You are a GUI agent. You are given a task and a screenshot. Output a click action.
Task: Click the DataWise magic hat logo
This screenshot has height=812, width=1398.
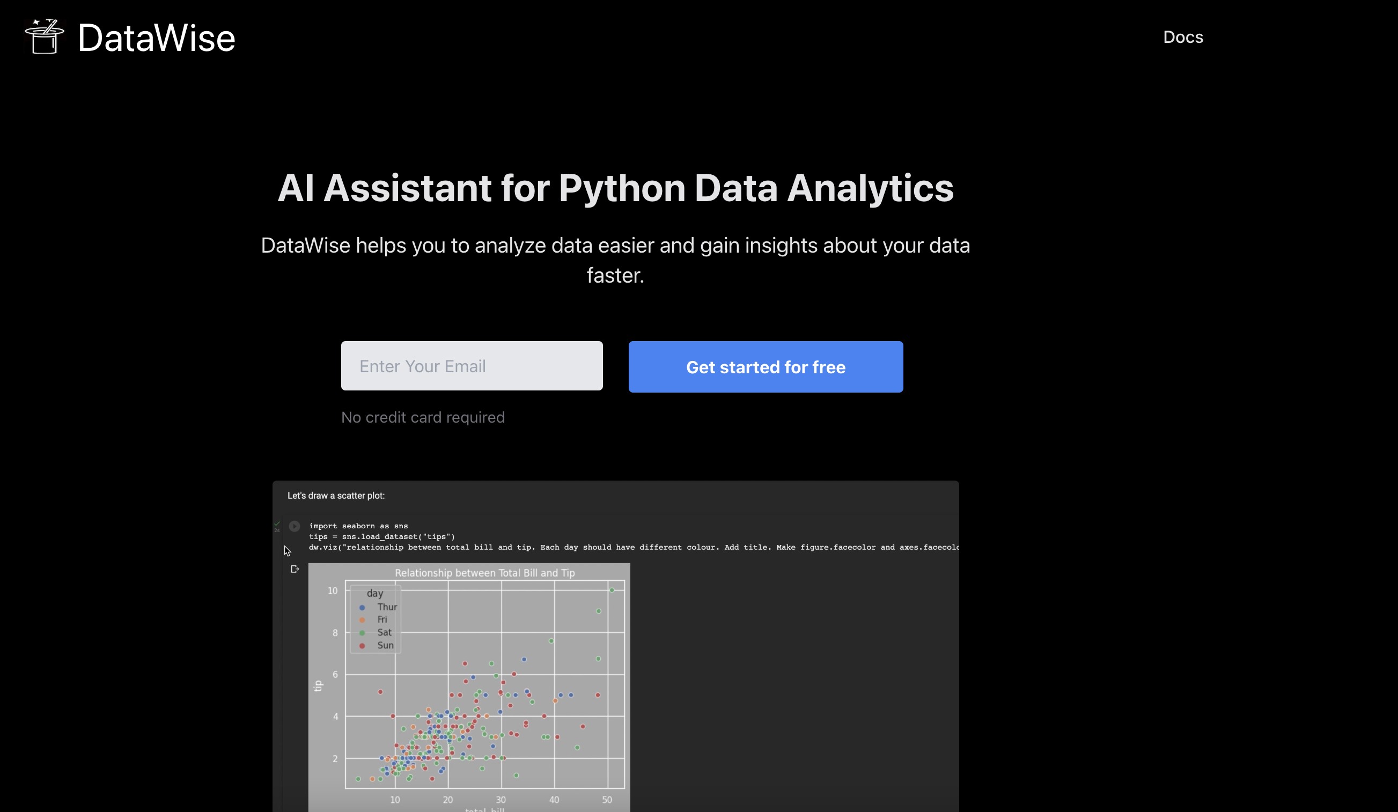click(45, 36)
